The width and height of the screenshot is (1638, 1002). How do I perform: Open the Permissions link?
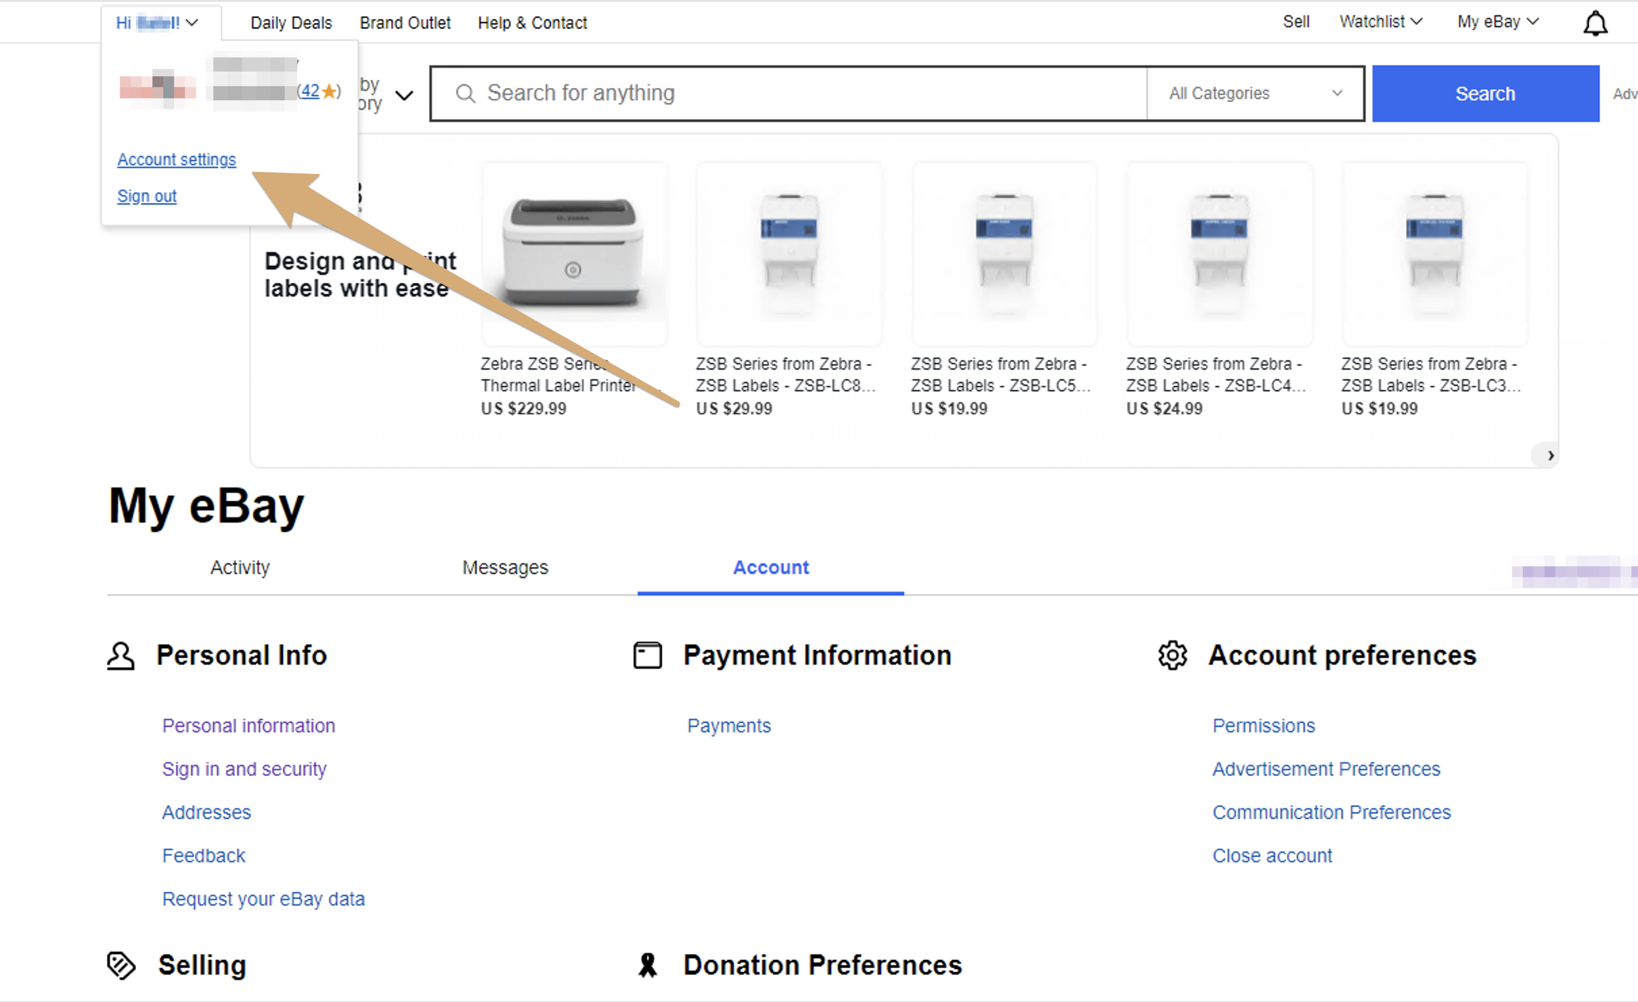pyautogui.click(x=1264, y=726)
